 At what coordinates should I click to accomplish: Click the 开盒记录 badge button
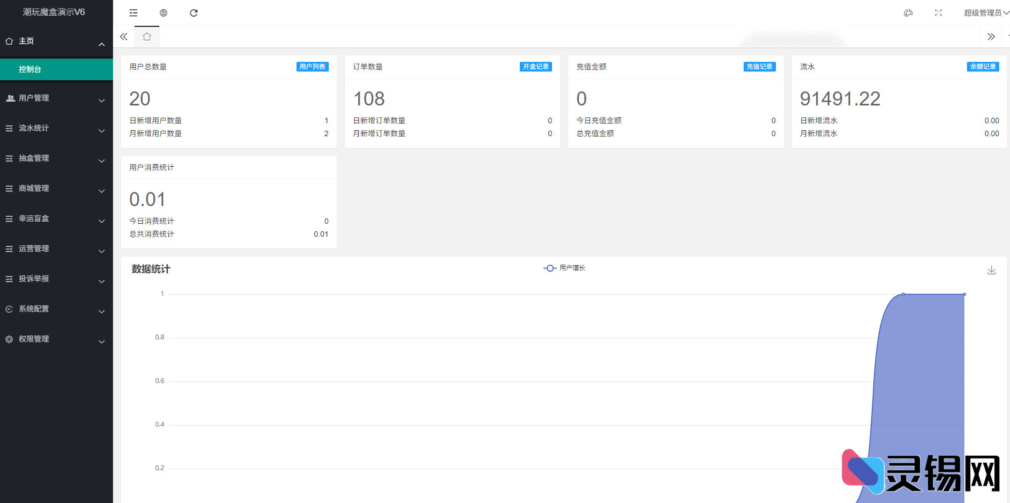535,67
